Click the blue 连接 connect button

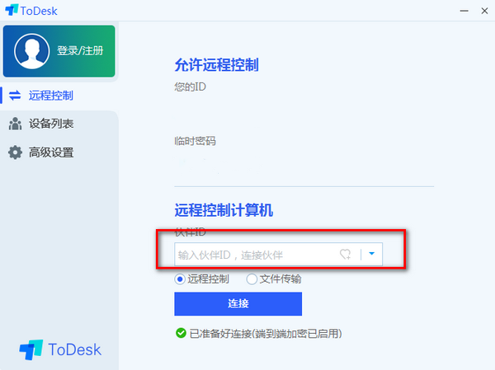(238, 304)
